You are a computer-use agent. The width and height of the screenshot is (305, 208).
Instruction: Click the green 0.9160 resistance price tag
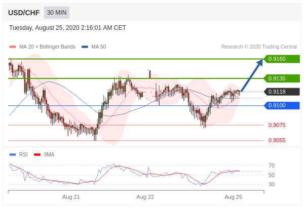click(282, 59)
